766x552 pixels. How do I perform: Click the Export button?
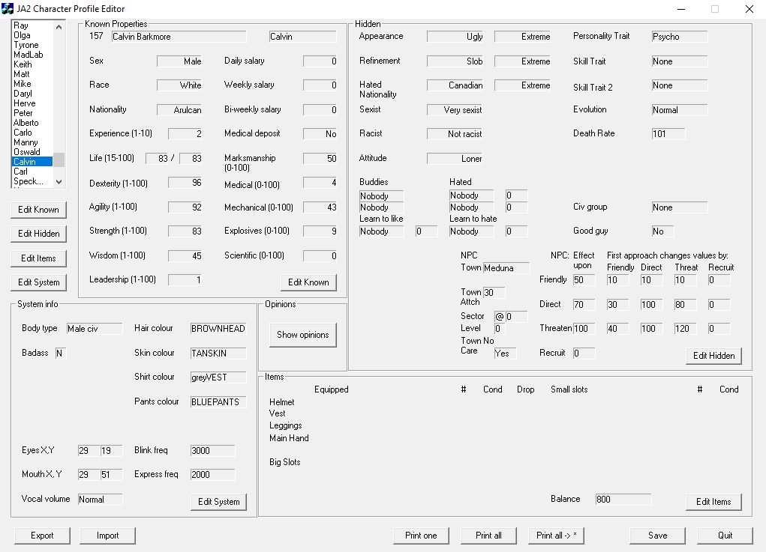pyautogui.click(x=42, y=536)
